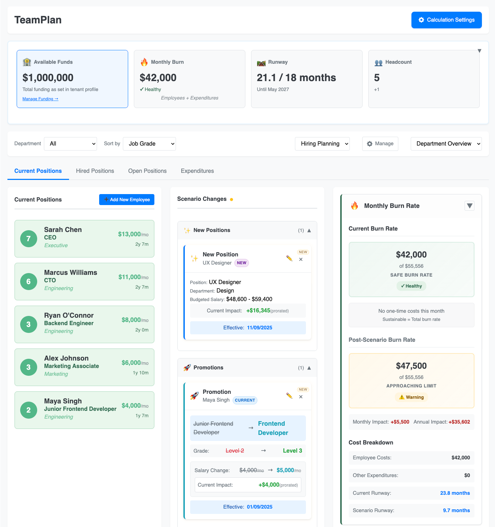Open the Hiring Planning dropdown

point(322,144)
